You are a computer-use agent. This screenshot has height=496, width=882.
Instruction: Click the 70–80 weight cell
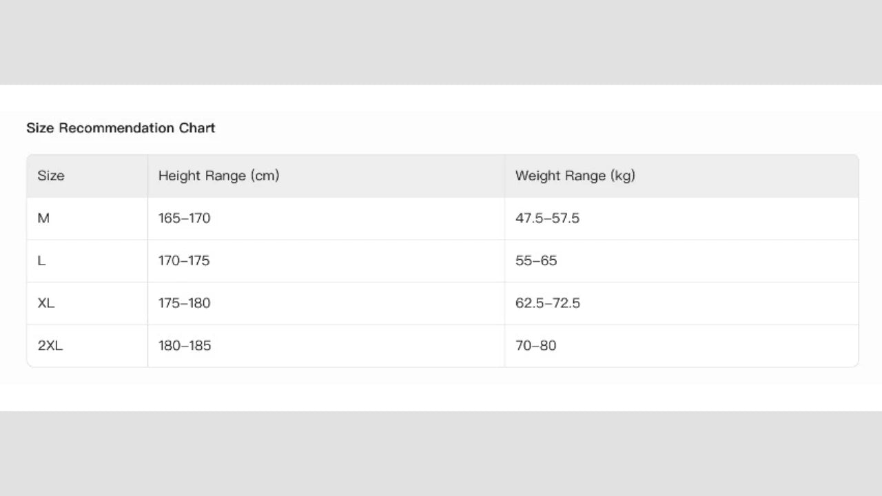pyautogui.click(x=535, y=346)
